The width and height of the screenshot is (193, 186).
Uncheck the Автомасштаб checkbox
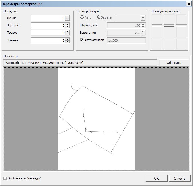(82, 40)
